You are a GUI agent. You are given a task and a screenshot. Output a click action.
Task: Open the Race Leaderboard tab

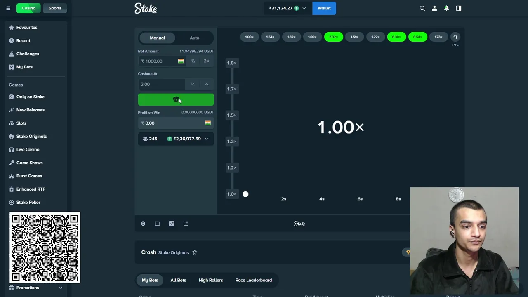253,280
